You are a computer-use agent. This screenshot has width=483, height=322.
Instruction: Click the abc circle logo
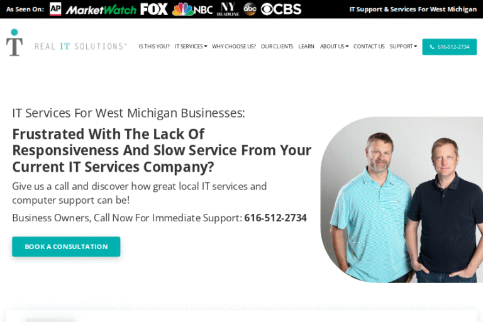tap(250, 9)
